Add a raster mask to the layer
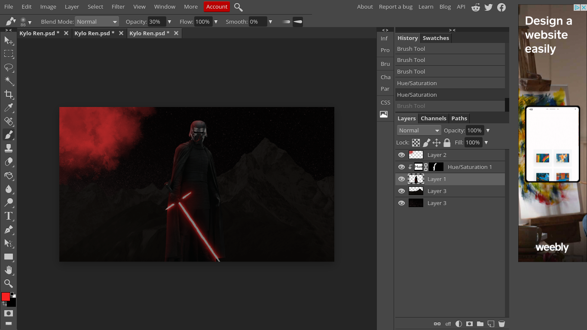The width and height of the screenshot is (587, 330). [x=470, y=324]
